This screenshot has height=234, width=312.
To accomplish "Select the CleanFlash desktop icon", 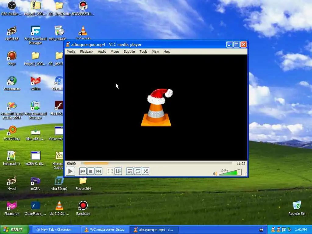I will (35, 208).
